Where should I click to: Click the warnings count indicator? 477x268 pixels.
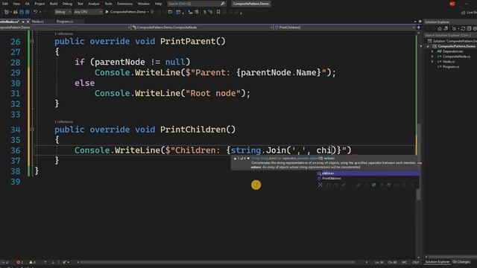coord(32,262)
